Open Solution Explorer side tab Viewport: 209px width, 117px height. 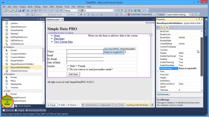(x=206, y=27)
